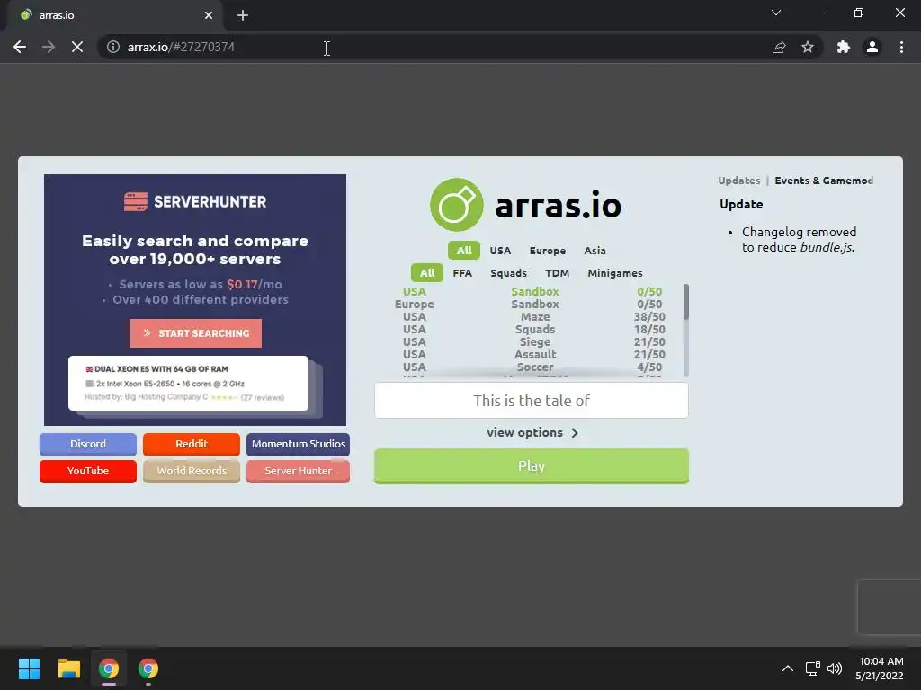Viewport: 921px width, 690px height.
Task: Open the Discord link button
Action: click(88, 444)
